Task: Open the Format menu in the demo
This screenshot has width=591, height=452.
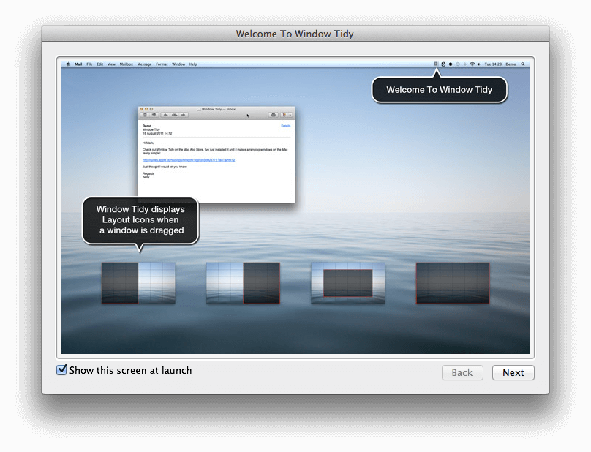Action: pos(162,64)
